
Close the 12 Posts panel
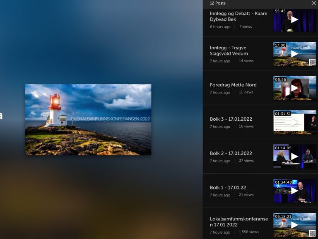click(x=313, y=3)
